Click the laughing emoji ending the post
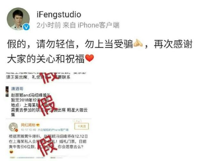205x161 pixels. (11, 152)
